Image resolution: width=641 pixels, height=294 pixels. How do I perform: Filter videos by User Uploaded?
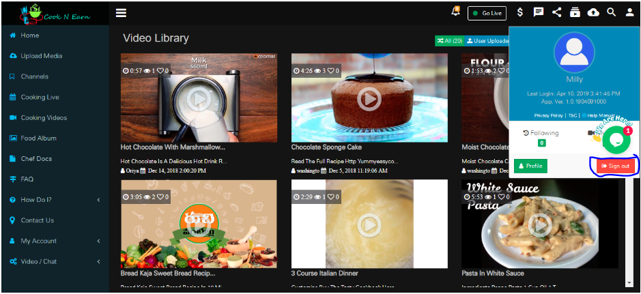click(x=487, y=41)
